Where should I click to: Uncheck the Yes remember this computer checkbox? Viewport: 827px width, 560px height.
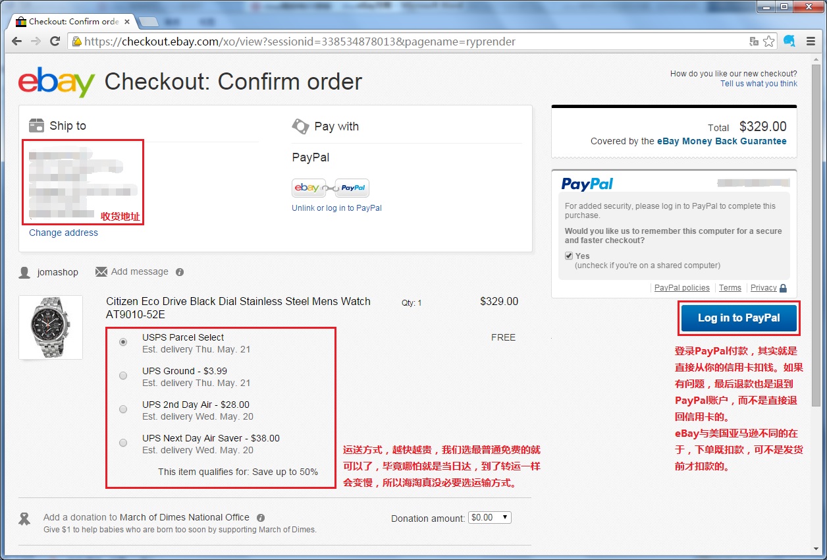[569, 256]
